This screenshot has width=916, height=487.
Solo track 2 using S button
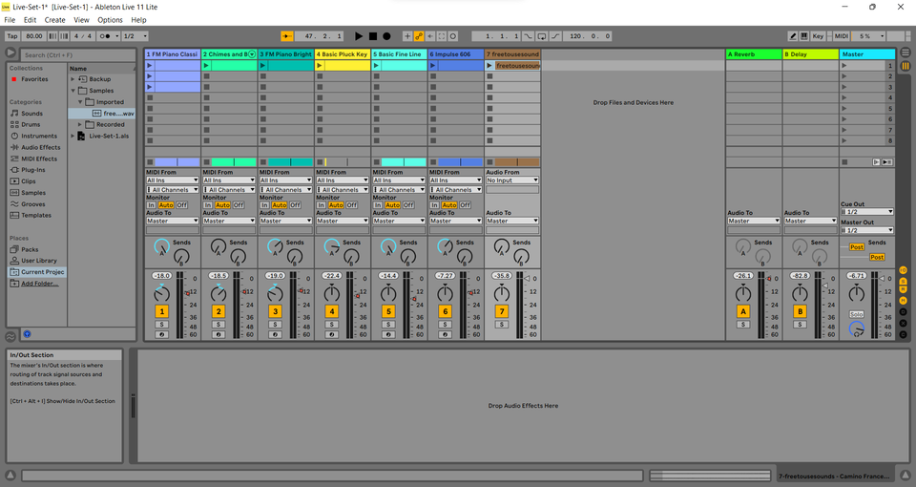(219, 325)
